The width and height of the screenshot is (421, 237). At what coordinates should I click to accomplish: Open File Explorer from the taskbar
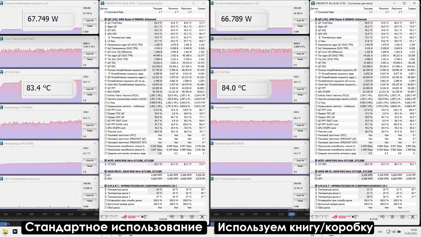coord(5,232)
